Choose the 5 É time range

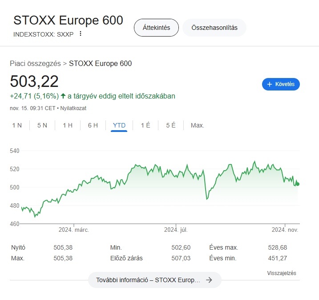tap(171, 125)
